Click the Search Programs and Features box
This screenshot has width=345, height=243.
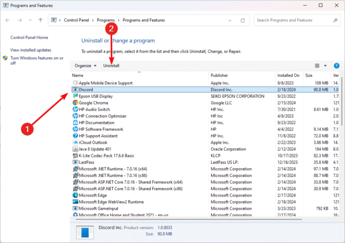[x=297, y=20]
